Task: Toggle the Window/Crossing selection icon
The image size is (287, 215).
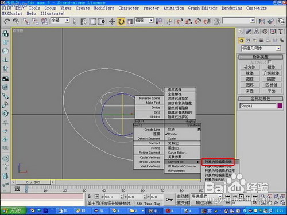Action: [x=102, y=21]
